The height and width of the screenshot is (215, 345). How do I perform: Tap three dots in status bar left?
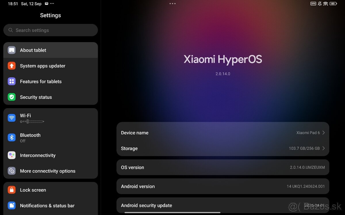[52, 4]
